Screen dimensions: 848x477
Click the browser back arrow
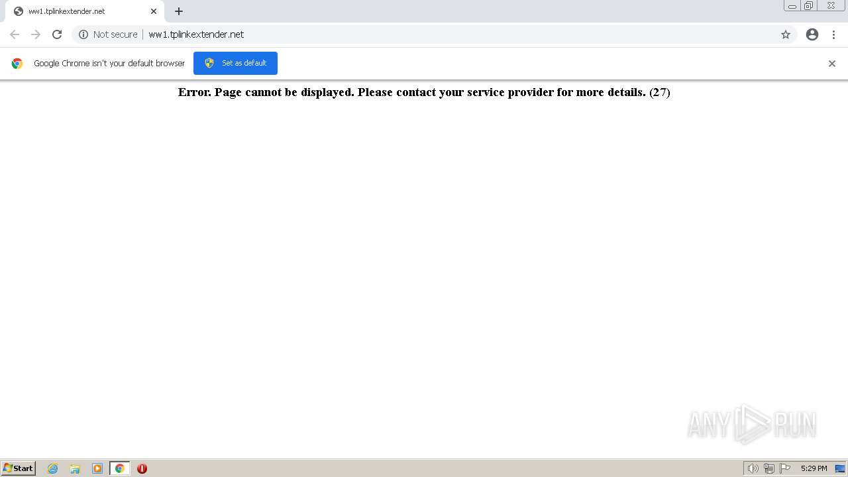(x=15, y=34)
